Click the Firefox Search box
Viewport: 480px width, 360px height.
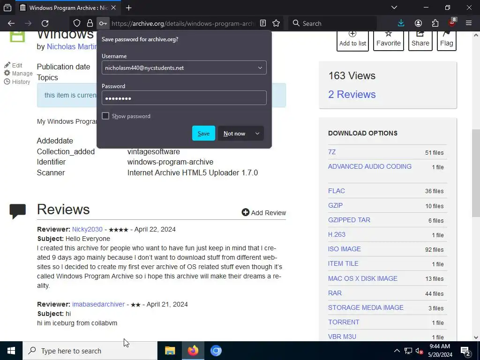pos(332,23)
